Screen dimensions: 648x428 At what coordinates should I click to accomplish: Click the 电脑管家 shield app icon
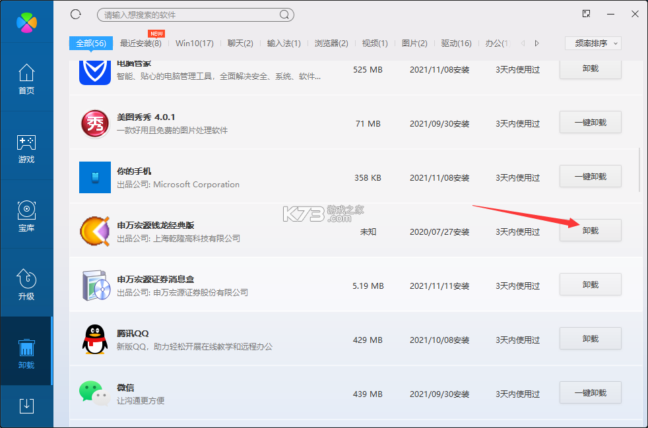95,73
